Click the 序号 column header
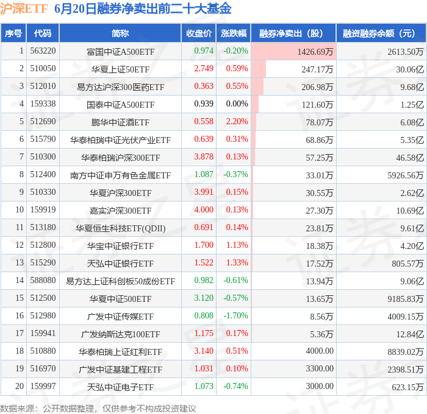 13,33
